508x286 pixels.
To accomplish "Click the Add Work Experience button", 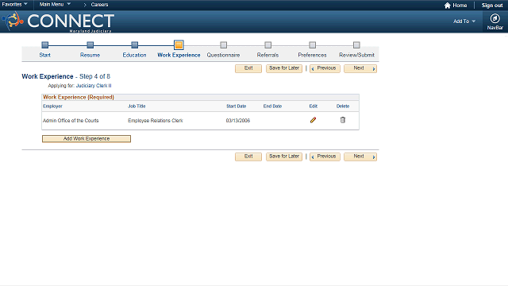I will click(87, 139).
